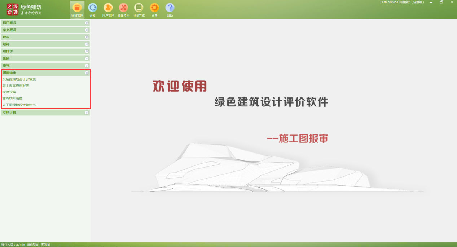Expand the 建筑 section chevron
Screen dimensions: 457x247
(87, 37)
